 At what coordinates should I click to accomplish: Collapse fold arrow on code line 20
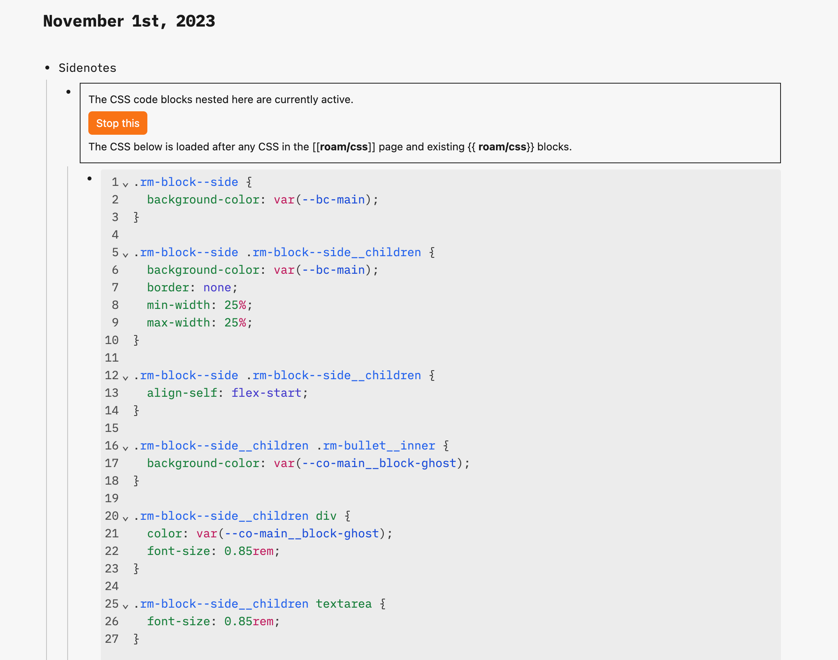pos(125,518)
